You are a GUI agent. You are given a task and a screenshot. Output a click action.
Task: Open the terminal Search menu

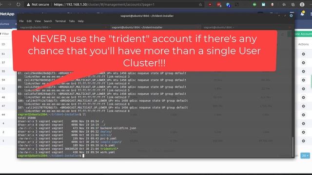click(48, 21)
